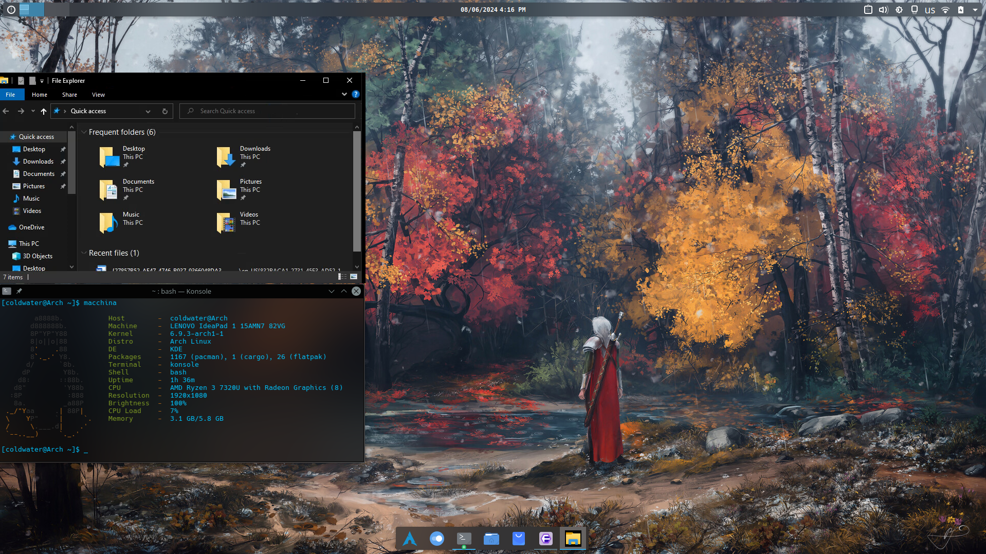Open the clipboard tray icon in the top panel
This screenshot has height=554, width=986.
point(868,10)
